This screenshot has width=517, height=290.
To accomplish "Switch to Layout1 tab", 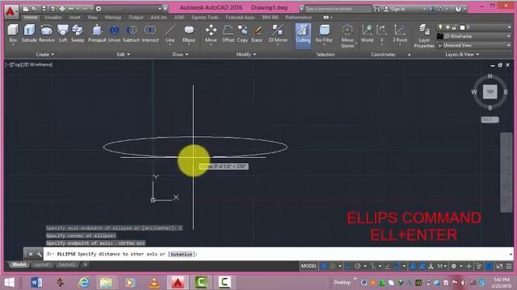I will (42, 264).
